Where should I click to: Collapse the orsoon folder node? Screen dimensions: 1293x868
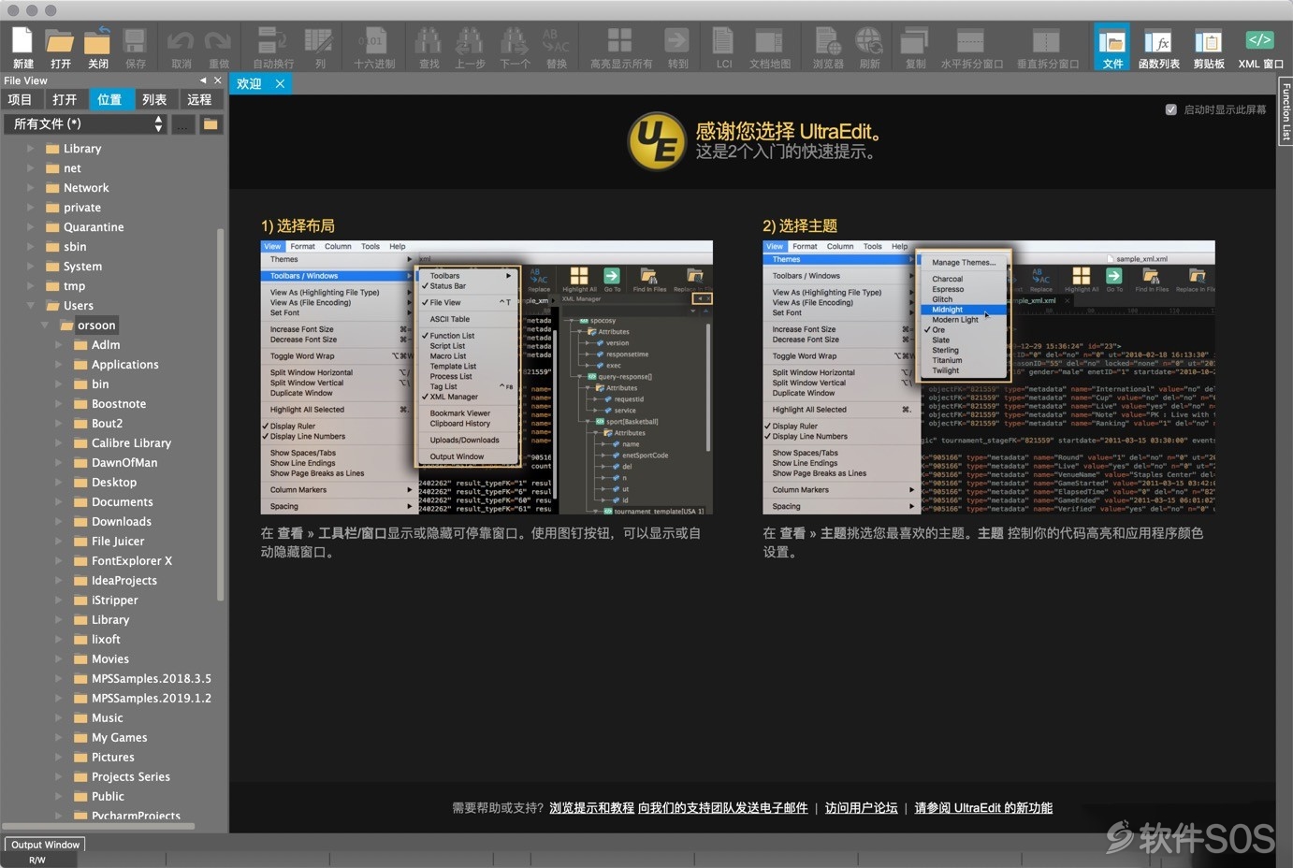click(44, 325)
